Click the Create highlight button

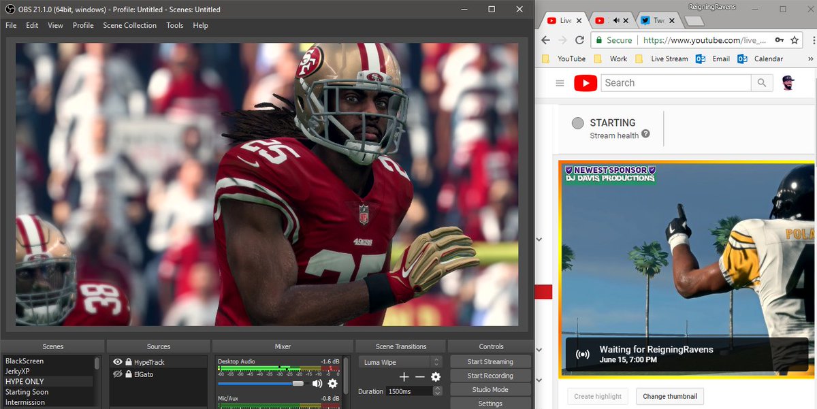pyautogui.click(x=598, y=396)
